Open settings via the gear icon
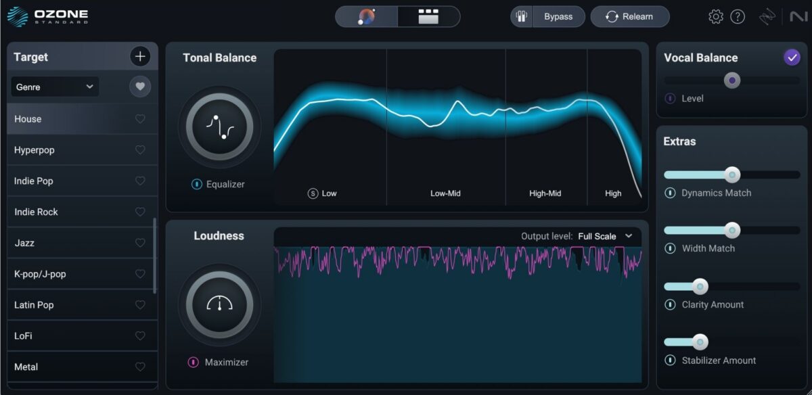The image size is (812, 395). coord(715,16)
